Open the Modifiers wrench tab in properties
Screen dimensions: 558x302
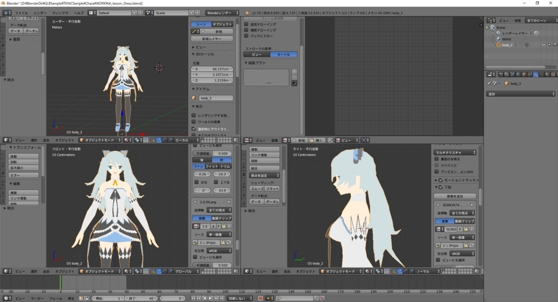tap(536, 74)
